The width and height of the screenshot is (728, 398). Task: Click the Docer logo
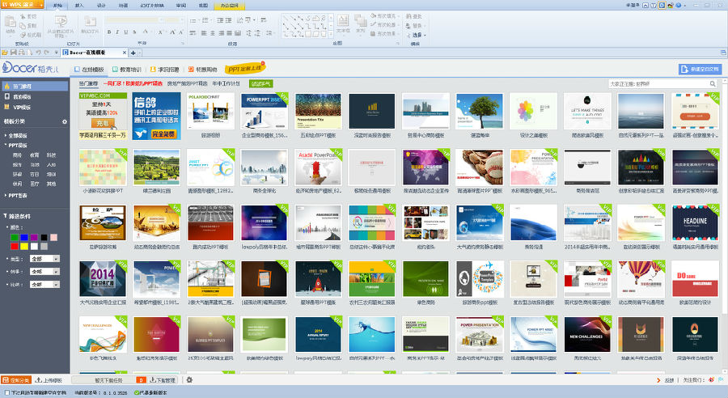point(31,68)
